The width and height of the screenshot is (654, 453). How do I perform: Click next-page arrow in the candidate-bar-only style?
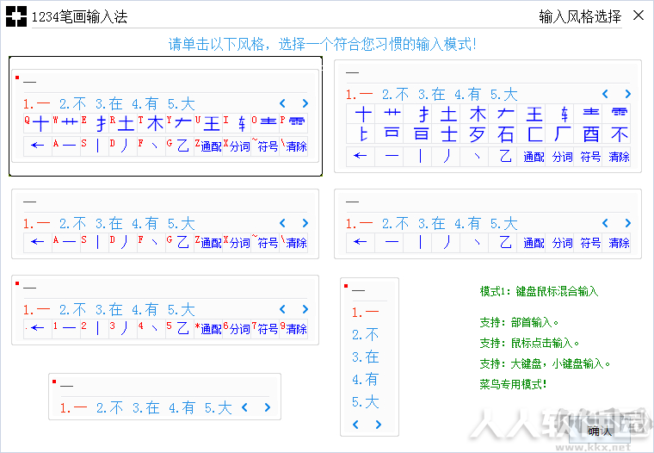coord(268,407)
